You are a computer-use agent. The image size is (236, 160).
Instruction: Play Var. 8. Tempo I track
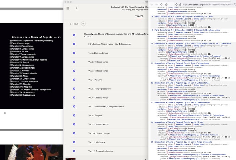(x=74, y=115)
